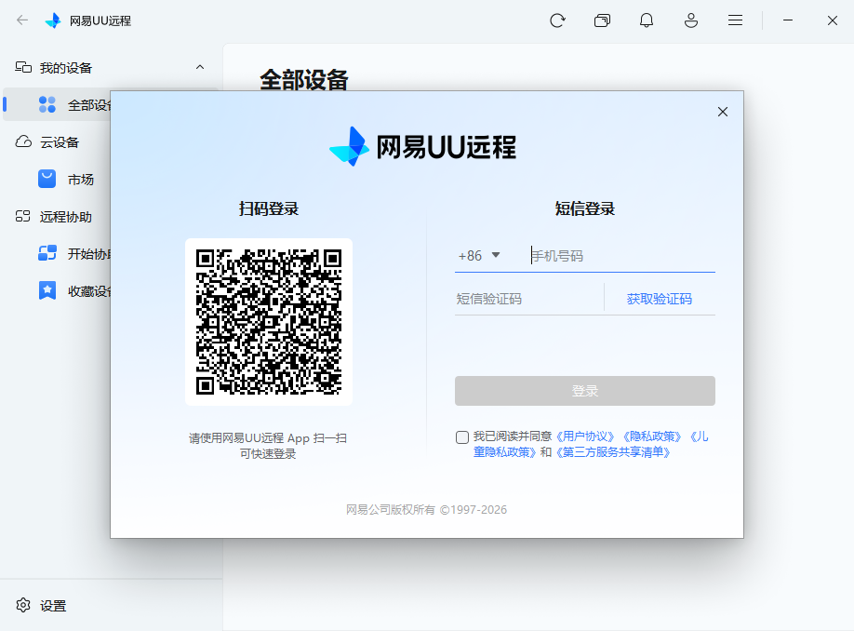Viewport: 854px width, 631px height.
Task: Click the cloud icon beside 云设备
Action: tap(23, 141)
